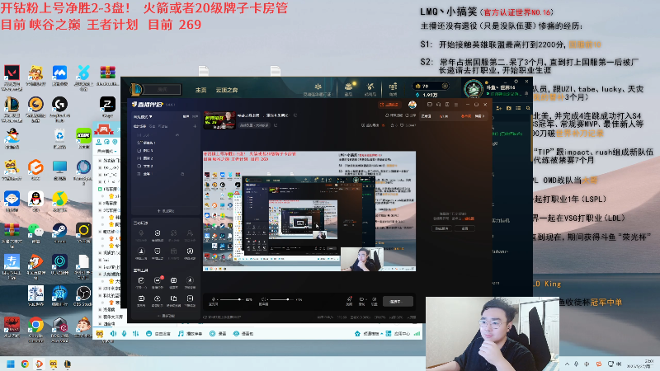
Task: Click the orange button in Douyu header
Action: [389, 105]
